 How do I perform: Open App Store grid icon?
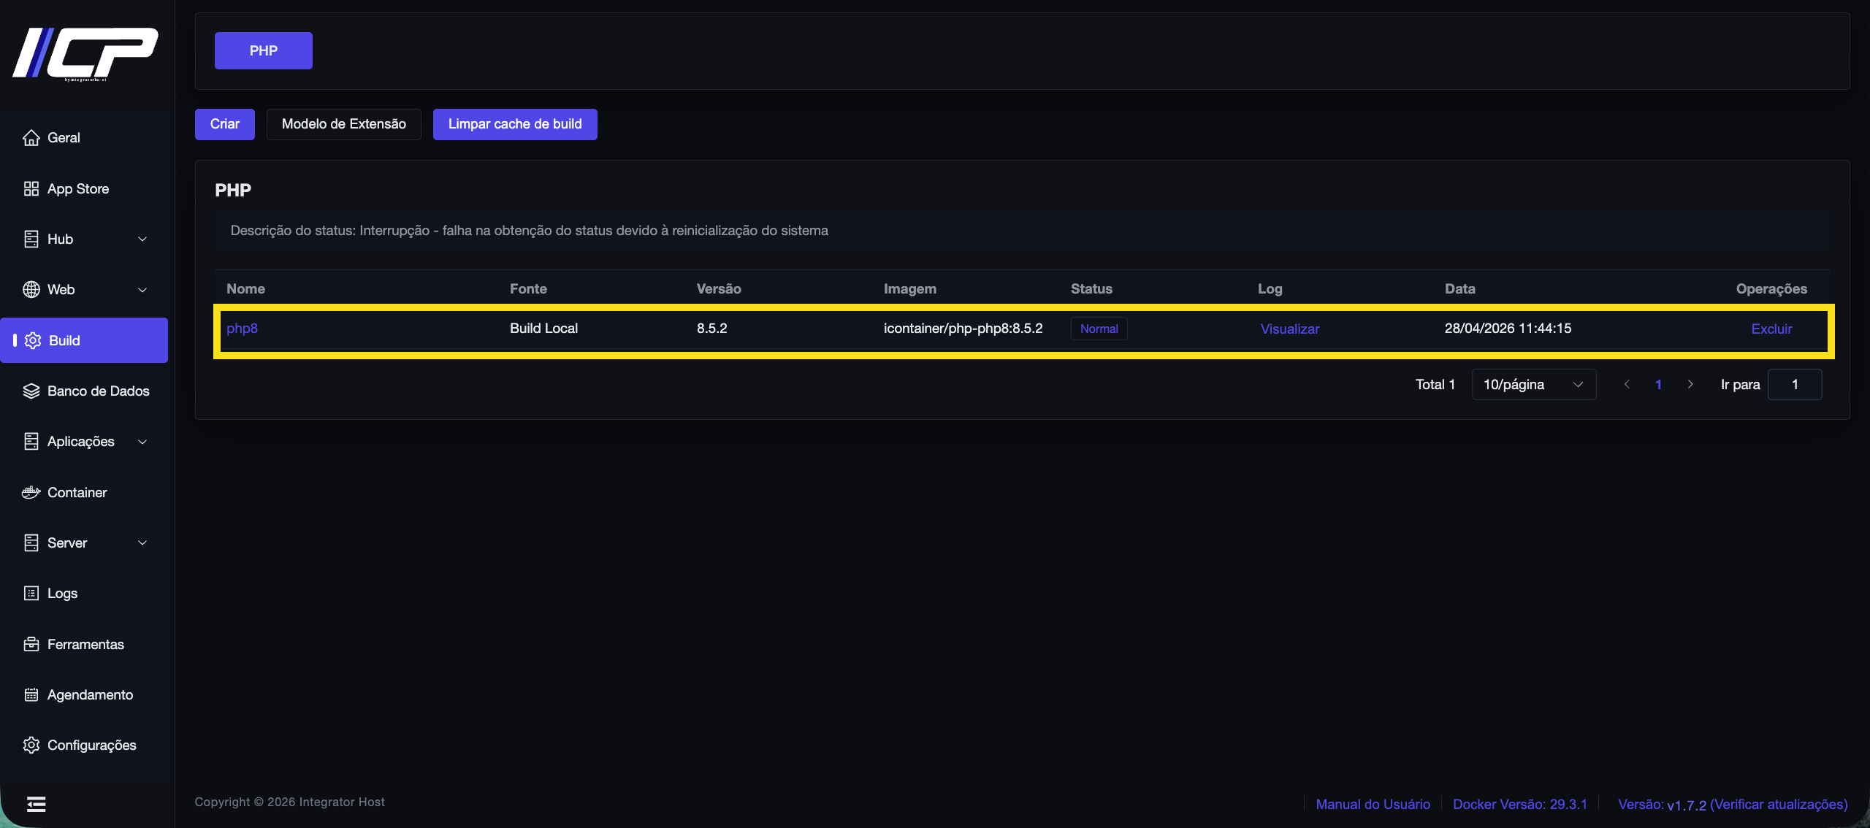coord(31,188)
